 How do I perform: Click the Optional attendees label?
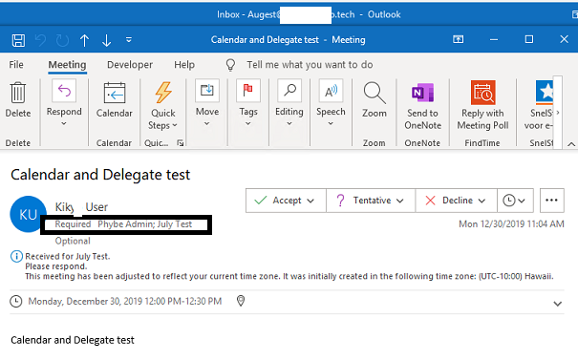(x=73, y=241)
